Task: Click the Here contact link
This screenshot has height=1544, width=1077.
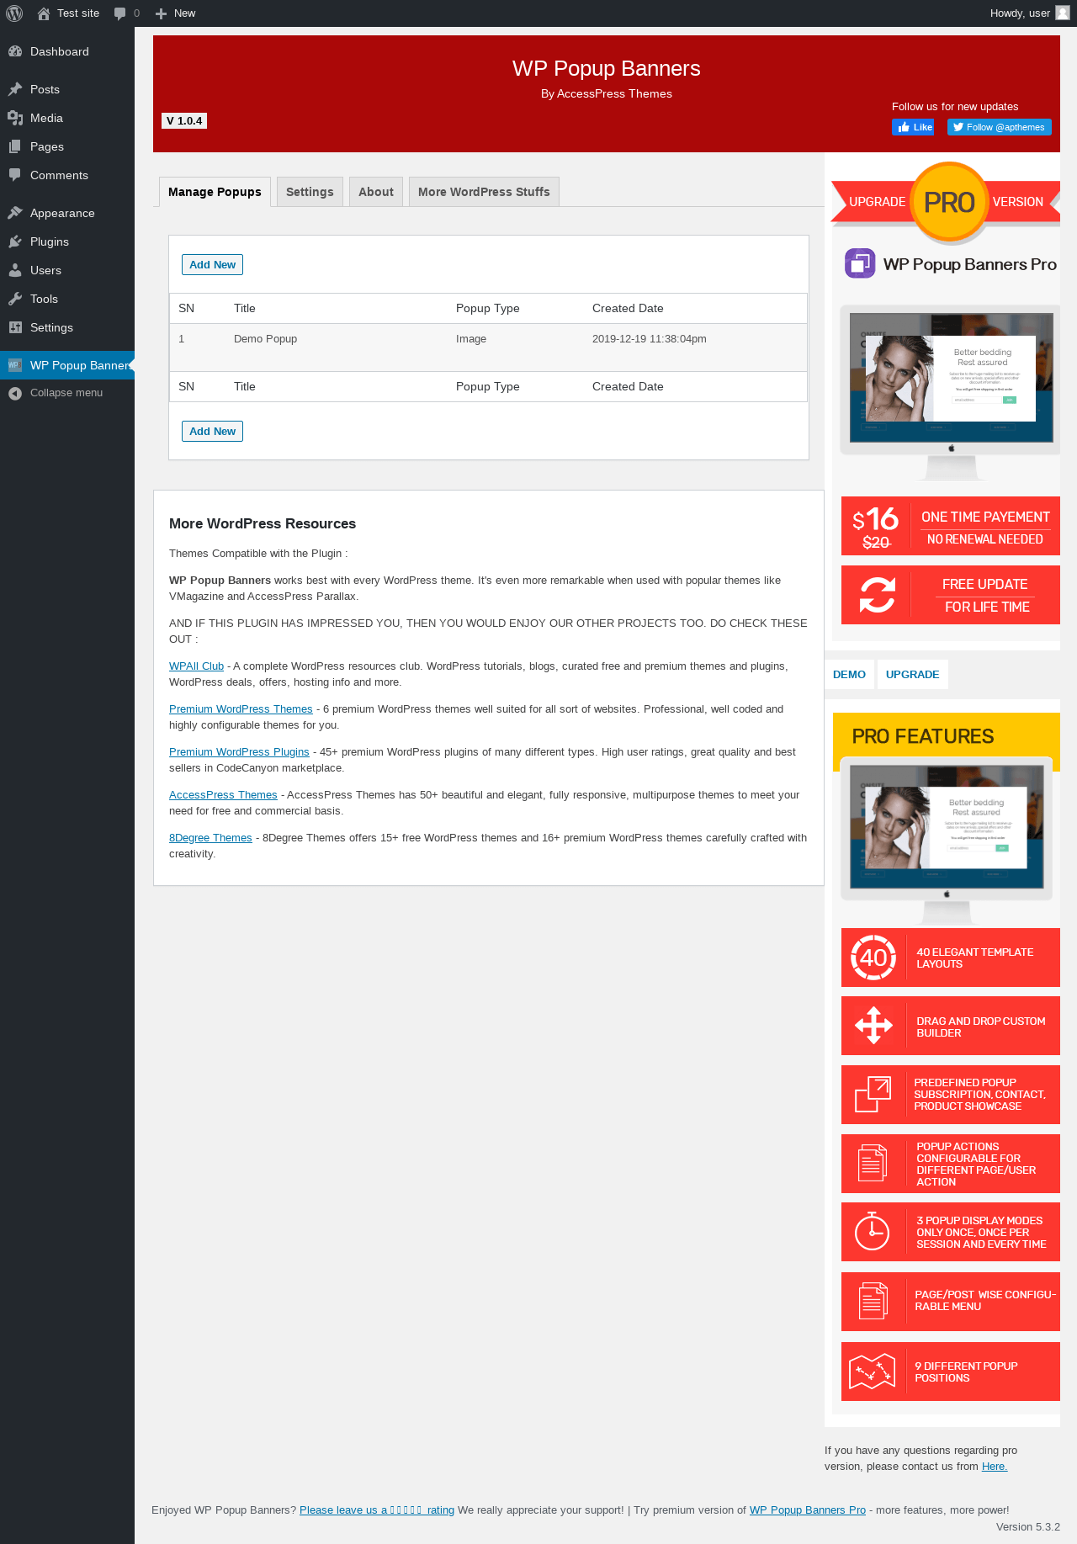Action: [x=995, y=1467]
